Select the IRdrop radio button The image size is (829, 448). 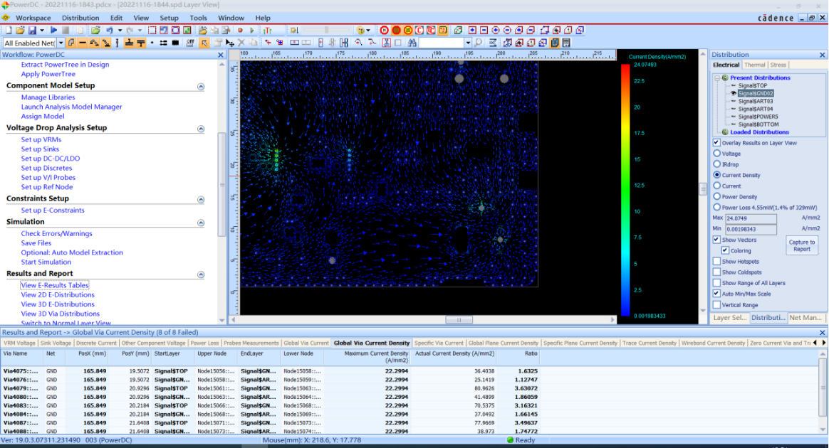pyautogui.click(x=717, y=164)
